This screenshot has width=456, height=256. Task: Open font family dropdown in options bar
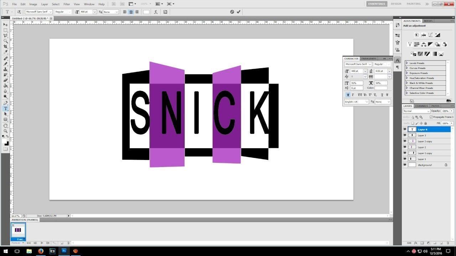point(51,12)
